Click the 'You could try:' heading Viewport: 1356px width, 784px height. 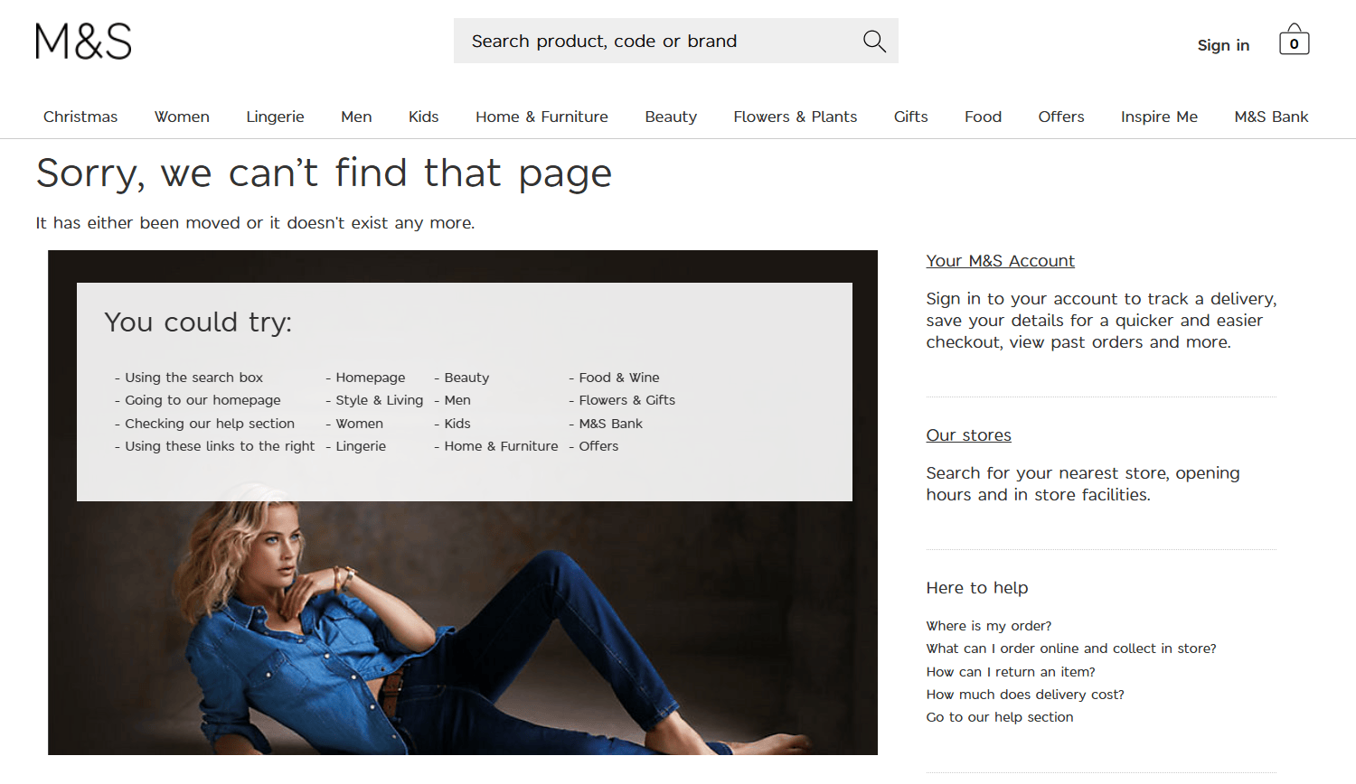[198, 322]
